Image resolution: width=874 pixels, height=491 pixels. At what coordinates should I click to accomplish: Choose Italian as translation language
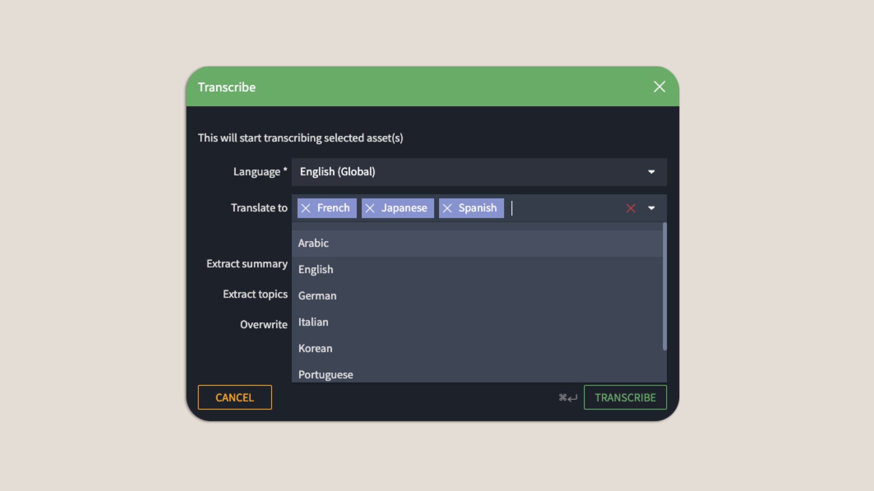(477, 322)
